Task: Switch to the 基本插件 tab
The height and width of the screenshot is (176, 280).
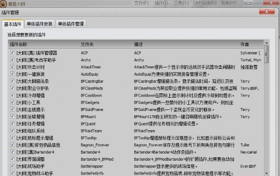Action: coord(12,24)
